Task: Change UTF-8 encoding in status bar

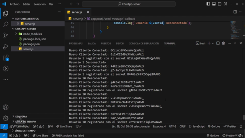Action: click(173, 127)
